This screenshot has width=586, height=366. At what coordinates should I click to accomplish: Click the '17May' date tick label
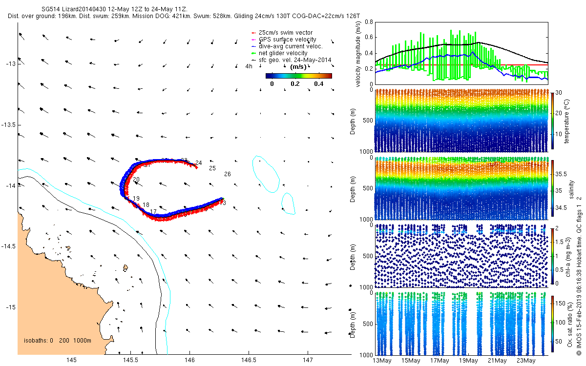[x=439, y=361]
